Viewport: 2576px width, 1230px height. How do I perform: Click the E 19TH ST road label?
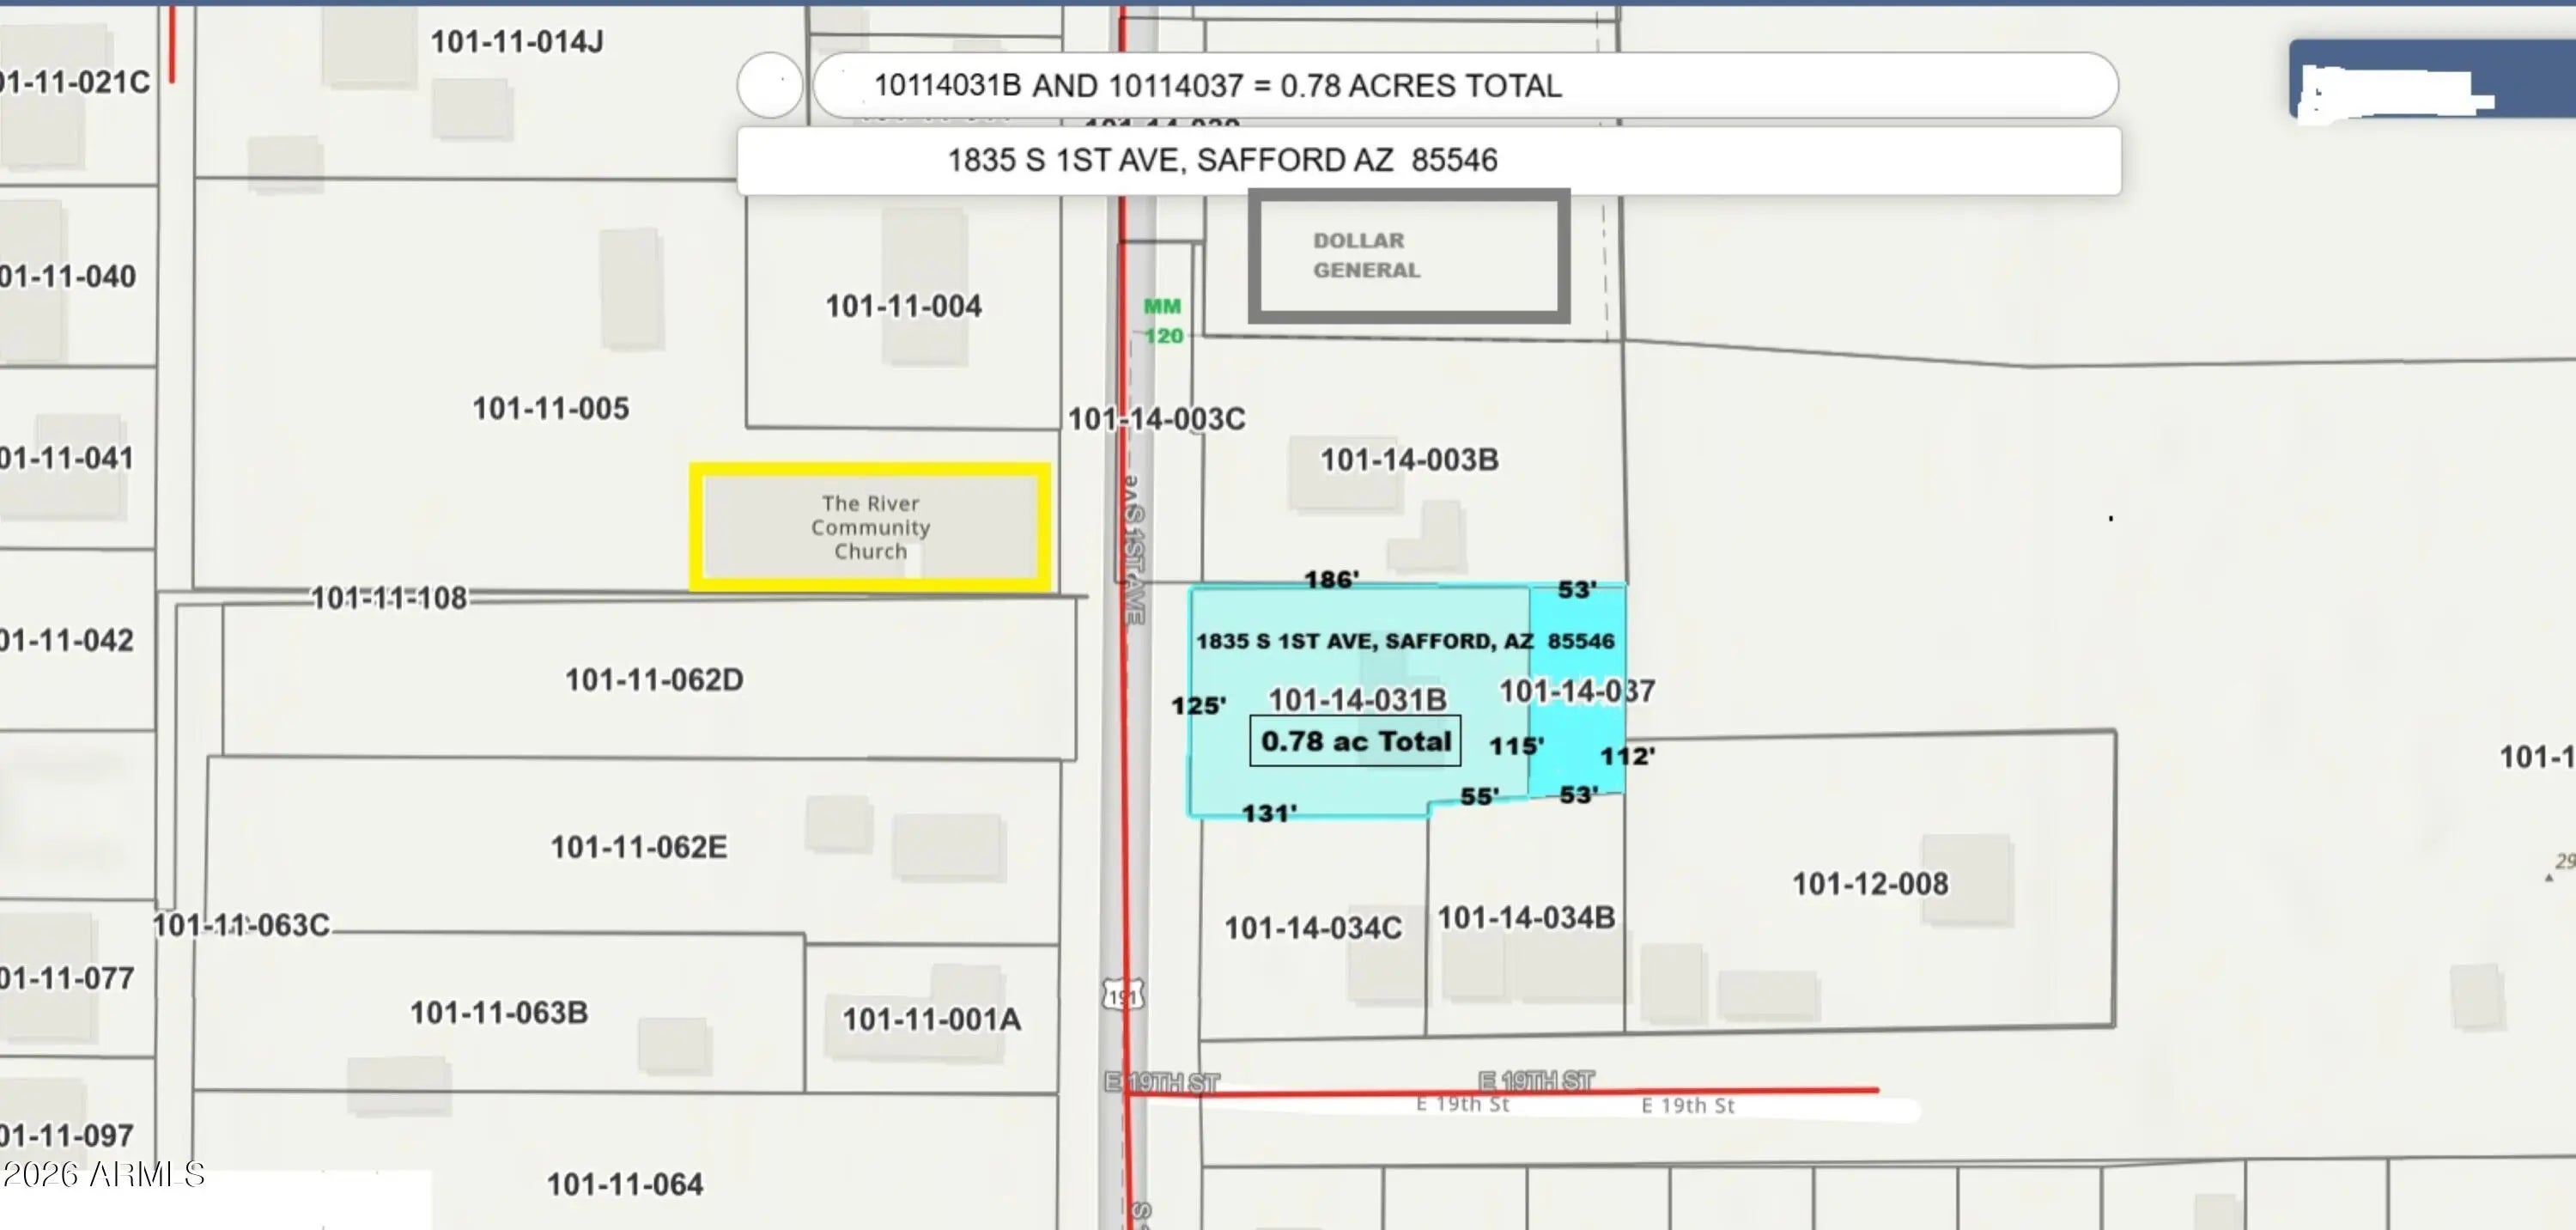[1536, 1081]
